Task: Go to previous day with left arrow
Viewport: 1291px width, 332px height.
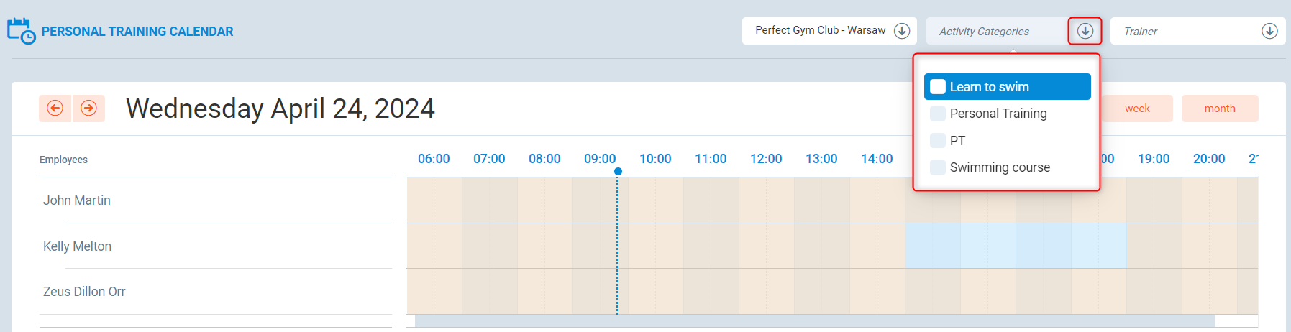Action: pyautogui.click(x=55, y=109)
